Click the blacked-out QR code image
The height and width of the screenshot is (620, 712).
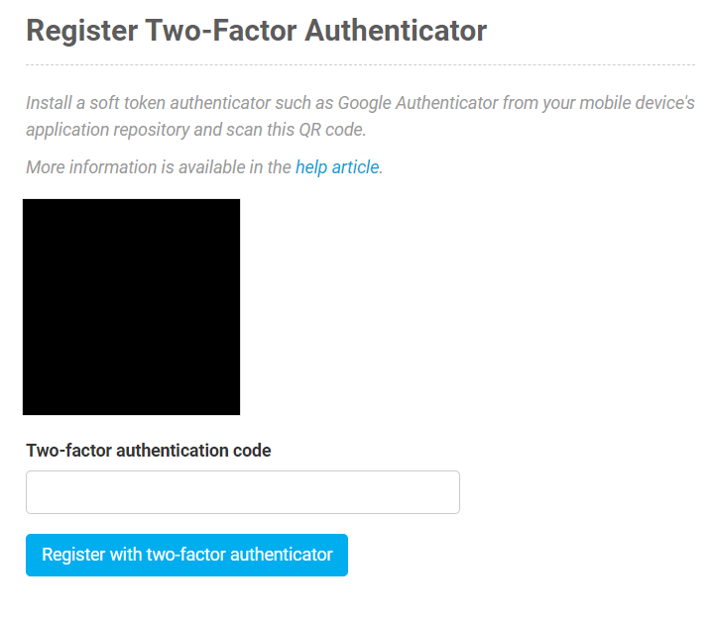point(131,307)
